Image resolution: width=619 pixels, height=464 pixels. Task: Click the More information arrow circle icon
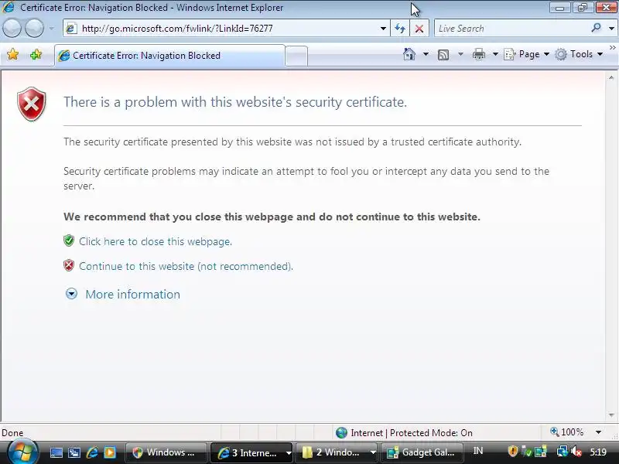click(71, 294)
